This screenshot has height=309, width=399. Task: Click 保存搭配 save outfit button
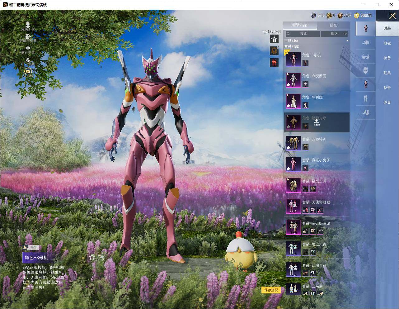point(271,290)
